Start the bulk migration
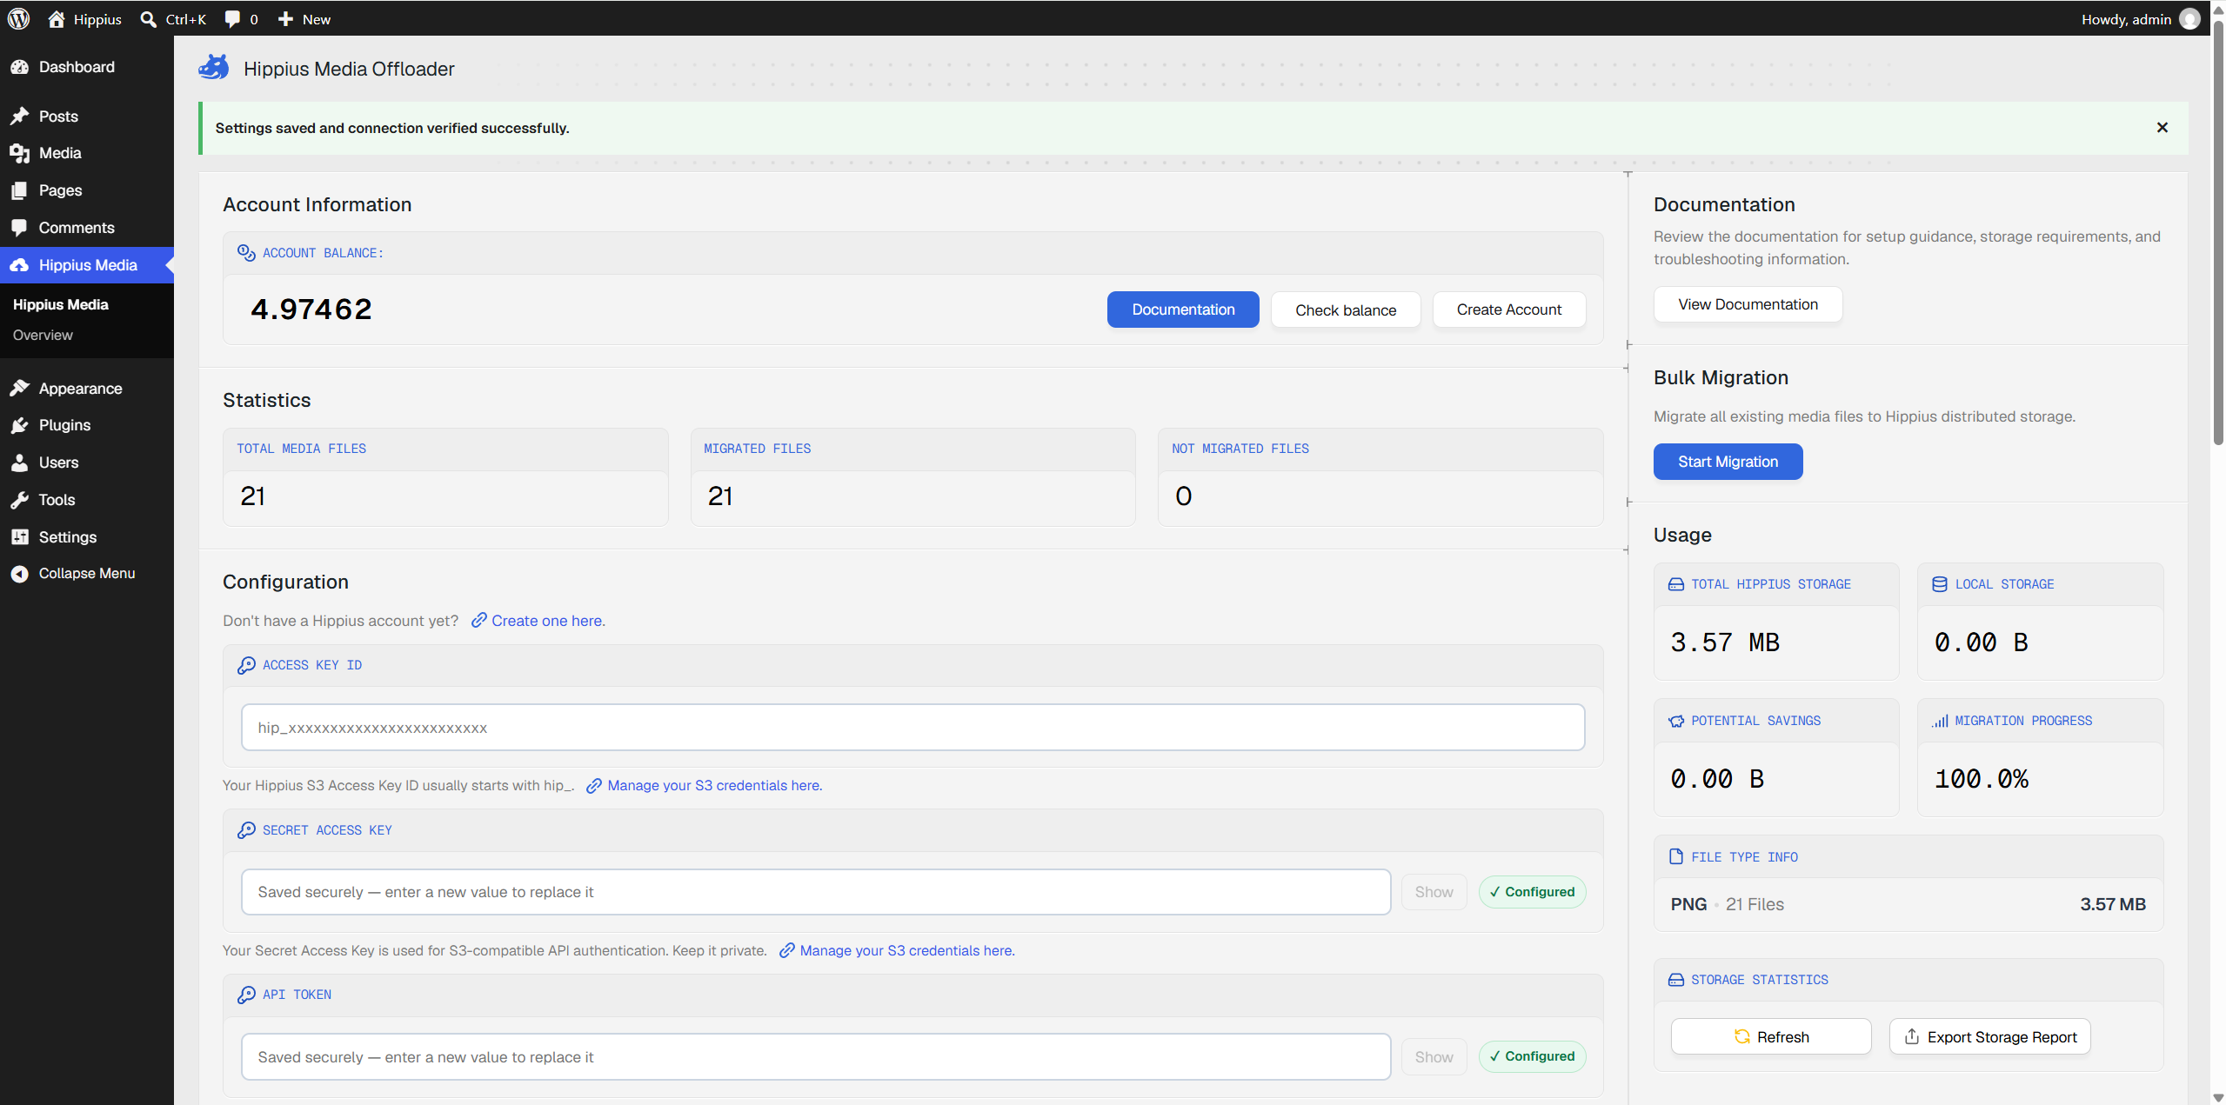The image size is (2226, 1105). pyautogui.click(x=1728, y=462)
